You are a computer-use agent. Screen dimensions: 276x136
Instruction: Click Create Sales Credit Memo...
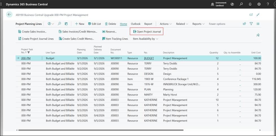[76, 39]
